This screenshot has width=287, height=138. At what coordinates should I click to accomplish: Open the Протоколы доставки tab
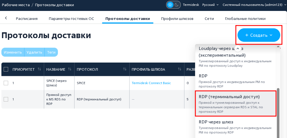(x=128, y=19)
